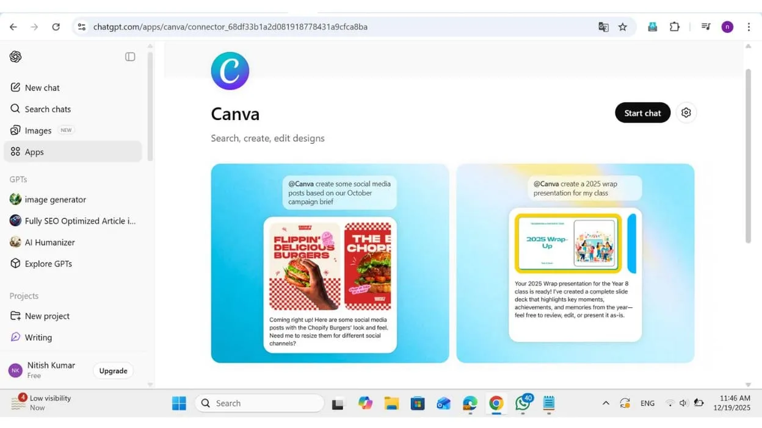762x428 pixels.
Task: Open the Nitish Kumar profile menu
Action: coord(43,370)
